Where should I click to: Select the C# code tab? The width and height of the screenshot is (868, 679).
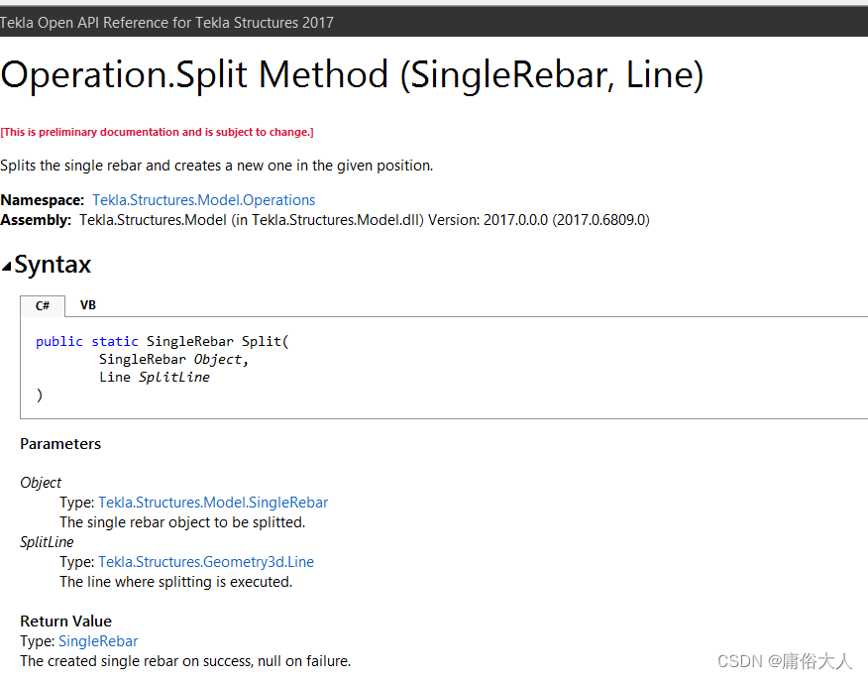tap(43, 306)
